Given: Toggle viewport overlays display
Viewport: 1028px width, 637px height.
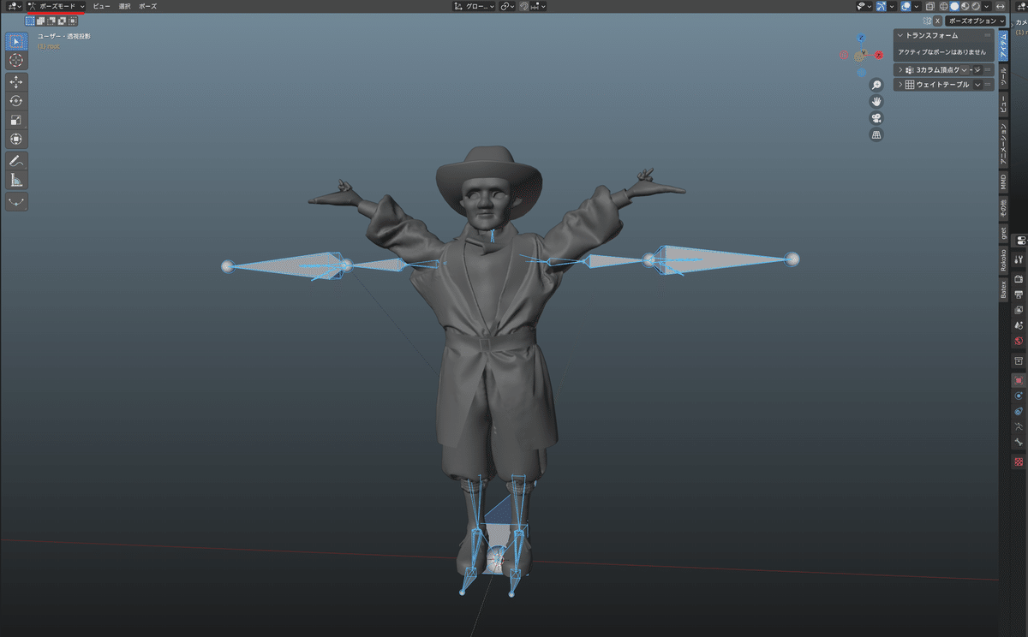Looking at the screenshot, I should click(905, 6).
